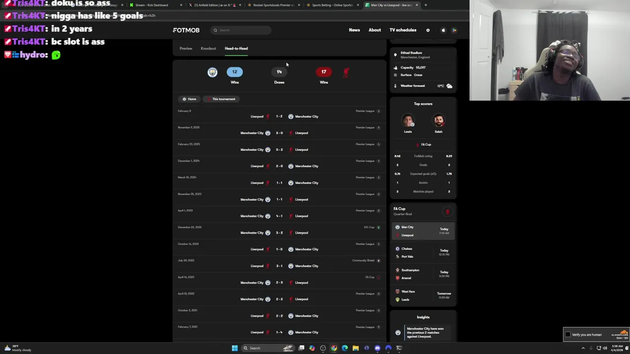This screenshot has height=354, width=630.
Task: Click the taskbar Search box
Action: tap(268, 348)
